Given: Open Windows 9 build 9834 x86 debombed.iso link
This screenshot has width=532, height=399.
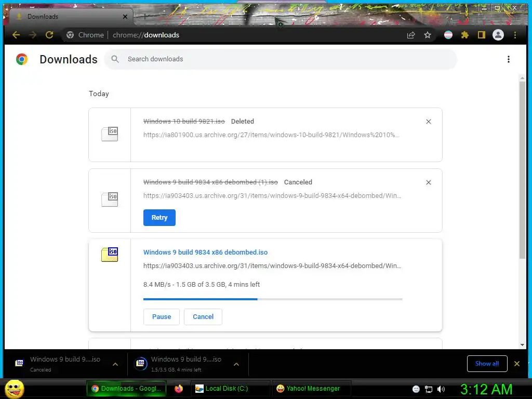Looking at the screenshot, I should point(205,252).
